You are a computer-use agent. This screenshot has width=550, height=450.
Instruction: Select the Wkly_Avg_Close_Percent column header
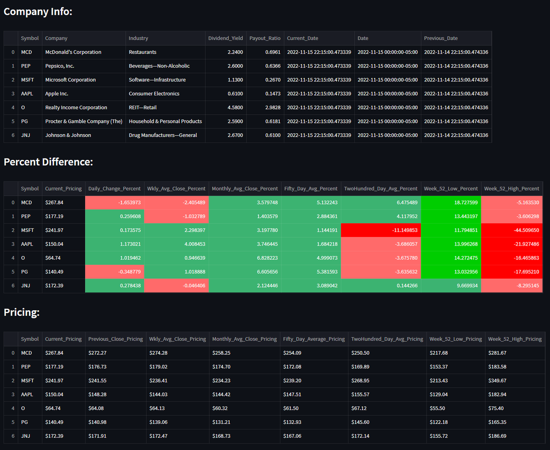point(176,188)
